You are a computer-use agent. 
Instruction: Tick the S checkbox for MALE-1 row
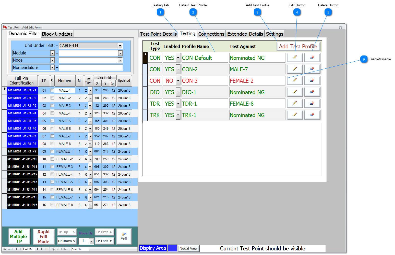click(52, 90)
